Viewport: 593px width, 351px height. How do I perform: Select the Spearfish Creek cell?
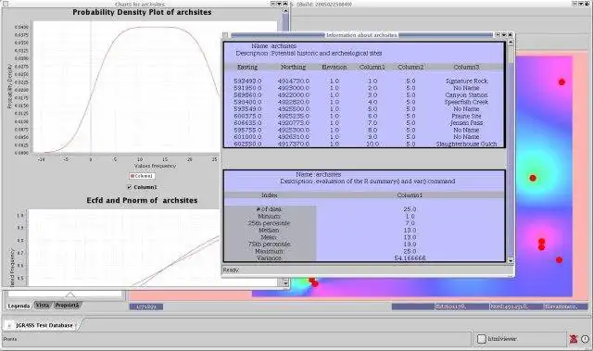pyautogui.click(x=466, y=102)
